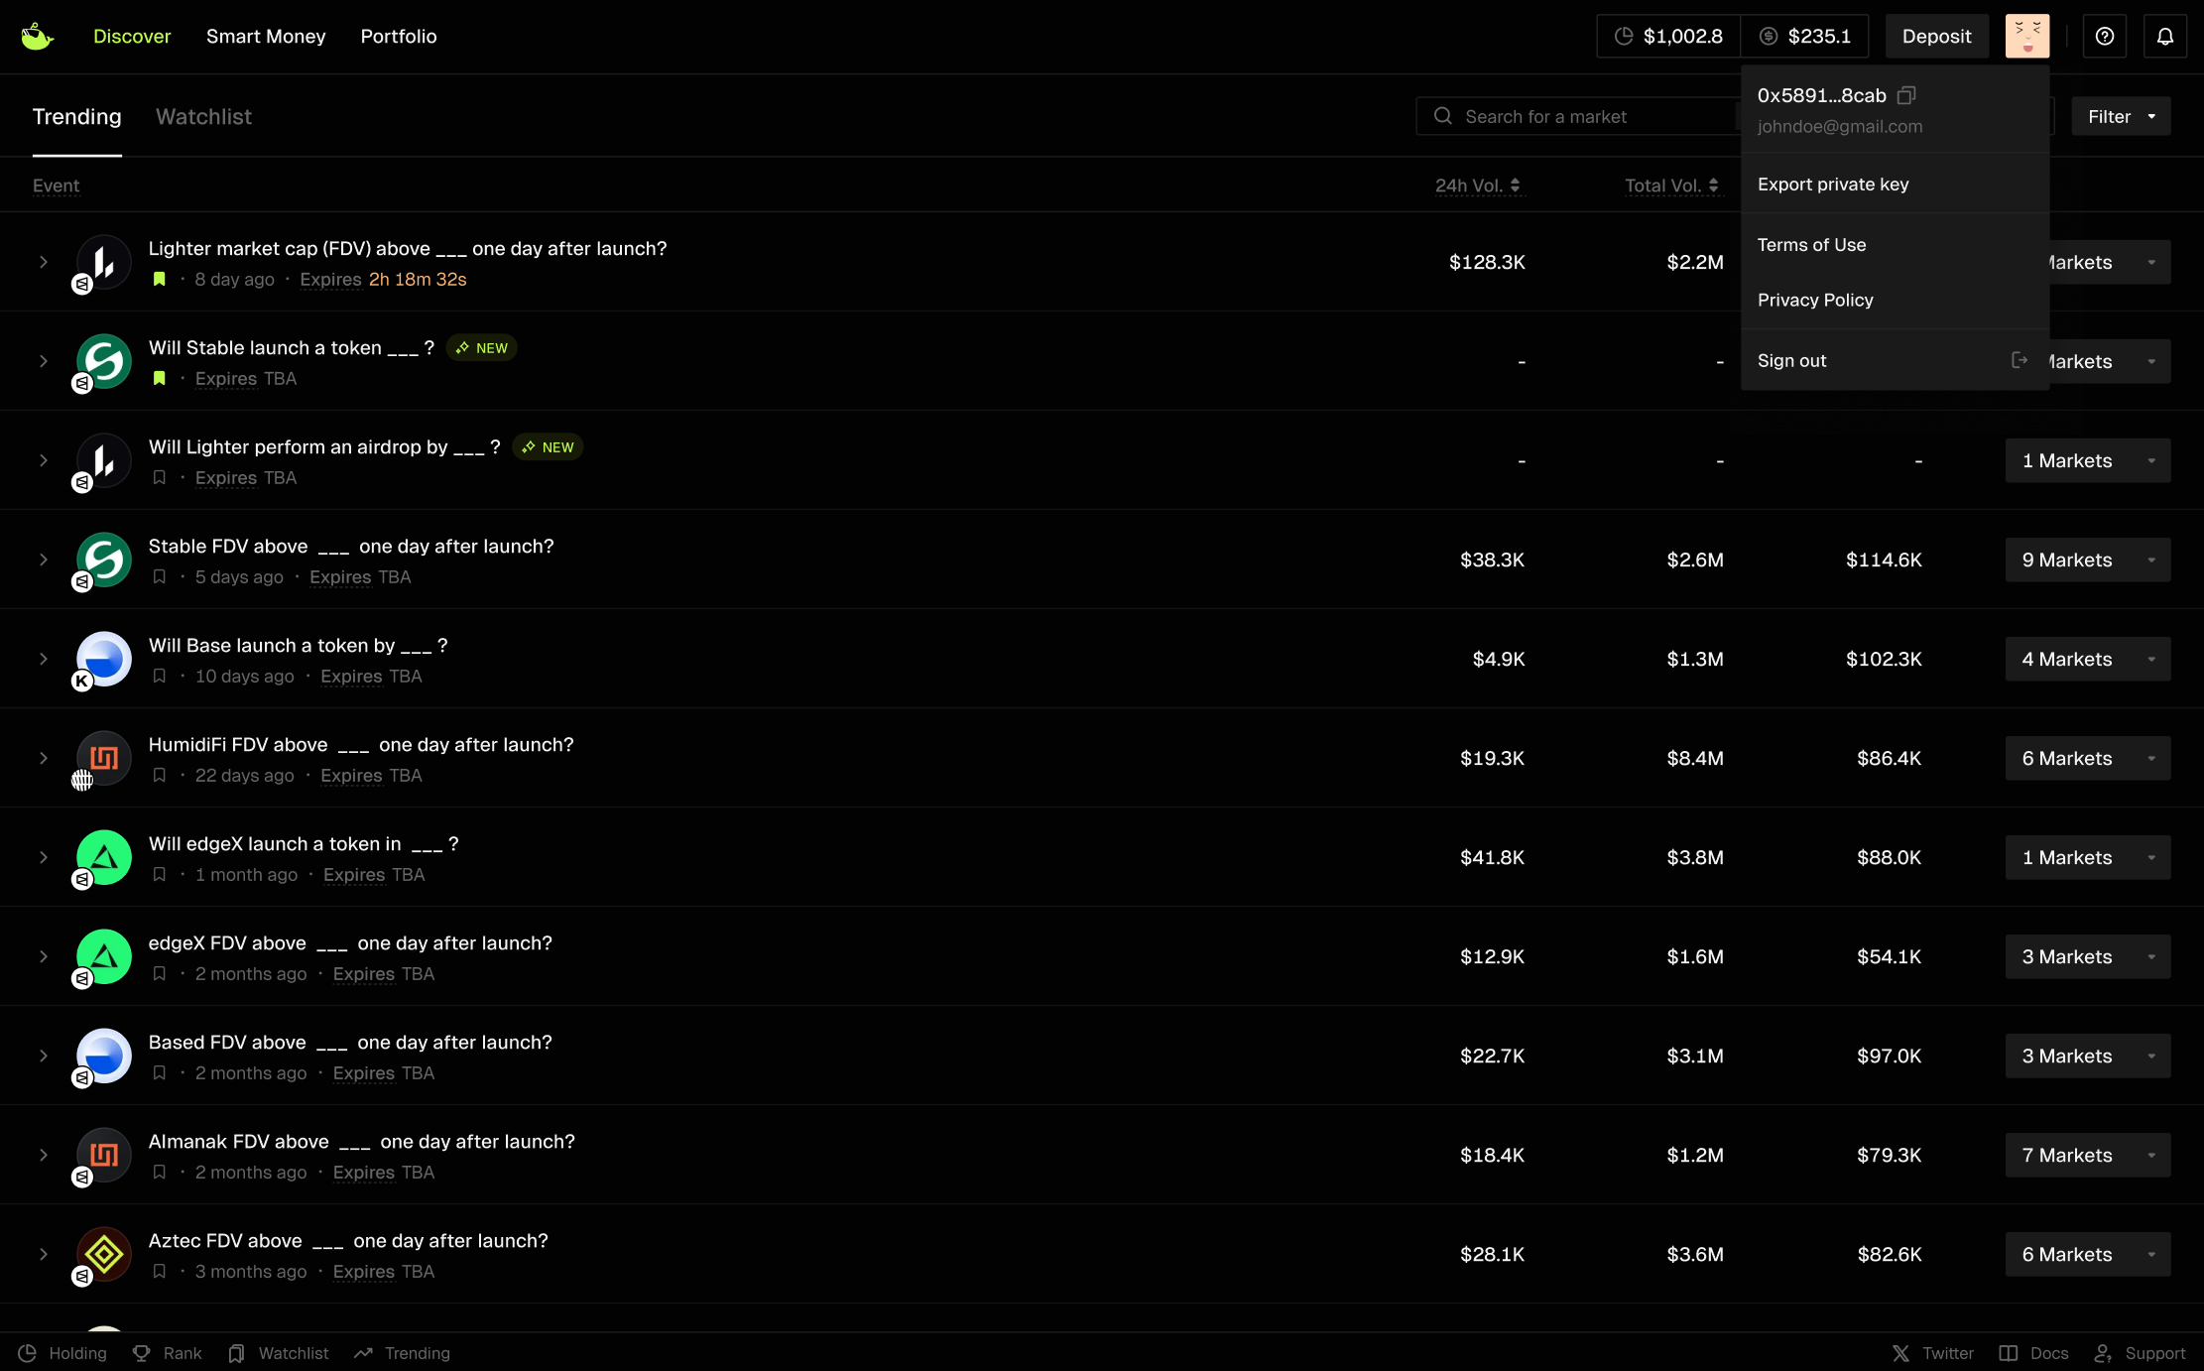Click the user avatar in the header
The height and width of the screenshot is (1371, 2204).
[x=2026, y=37]
